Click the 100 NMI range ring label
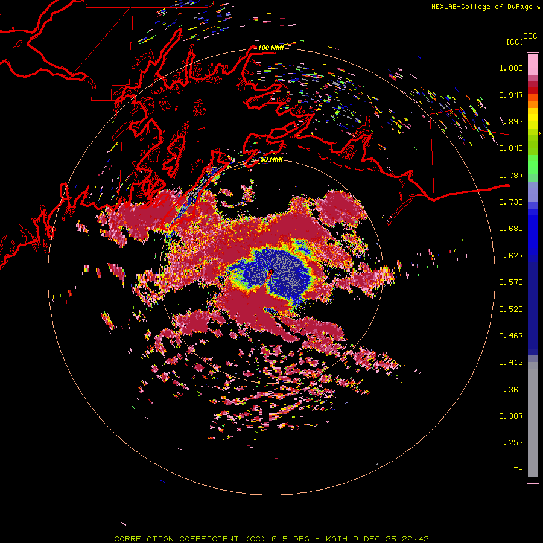Screen dimensions: 543x543 (271, 48)
